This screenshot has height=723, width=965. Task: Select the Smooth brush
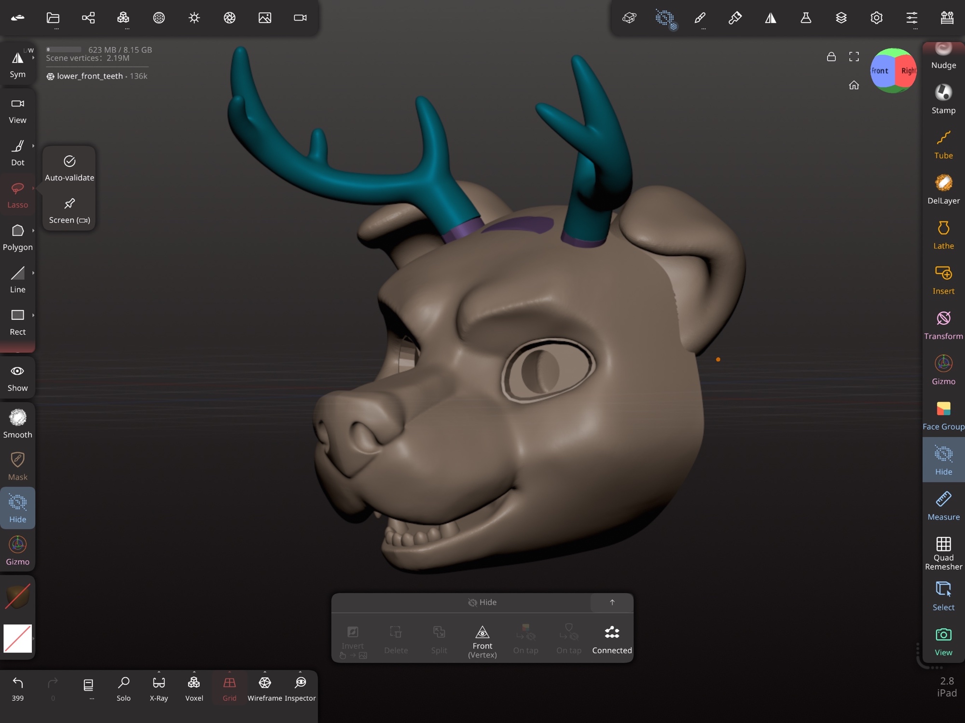pyautogui.click(x=17, y=423)
